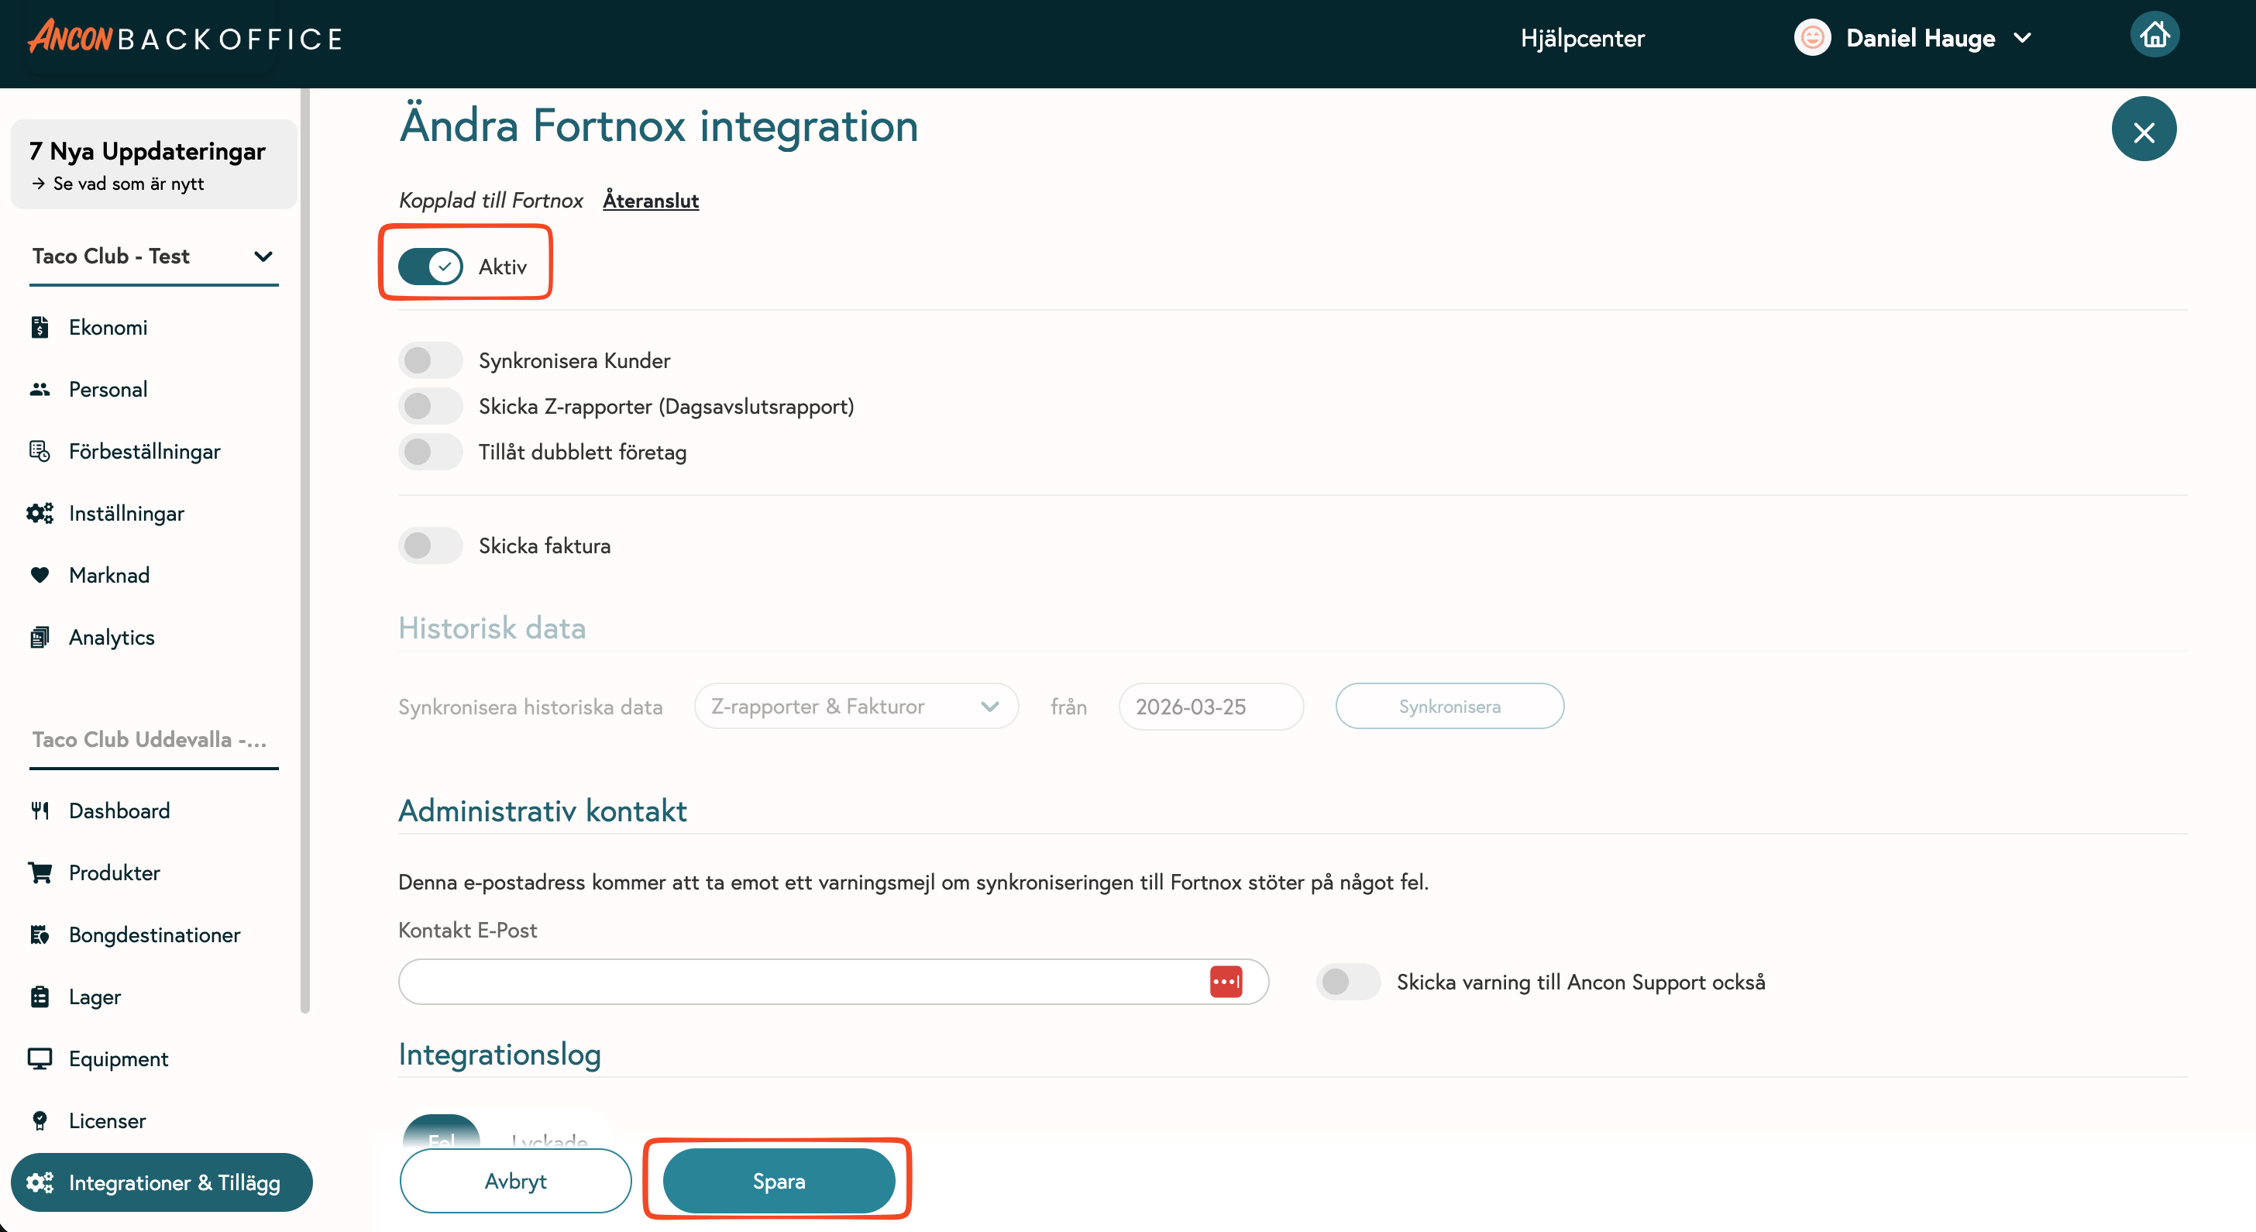The image size is (2256, 1232).
Task: Expand the Taco Club - Test selector
Action: [153, 256]
